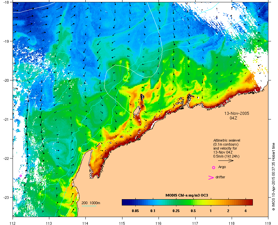
Task: Click longitude axis label 112
Action: coord(13,223)
